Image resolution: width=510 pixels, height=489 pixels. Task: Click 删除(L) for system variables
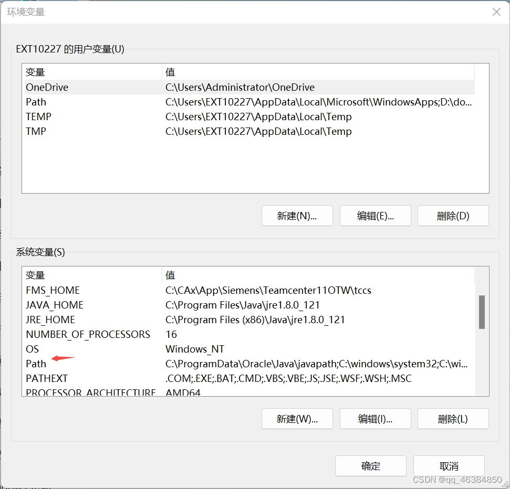pyautogui.click(x=453, y=419)
